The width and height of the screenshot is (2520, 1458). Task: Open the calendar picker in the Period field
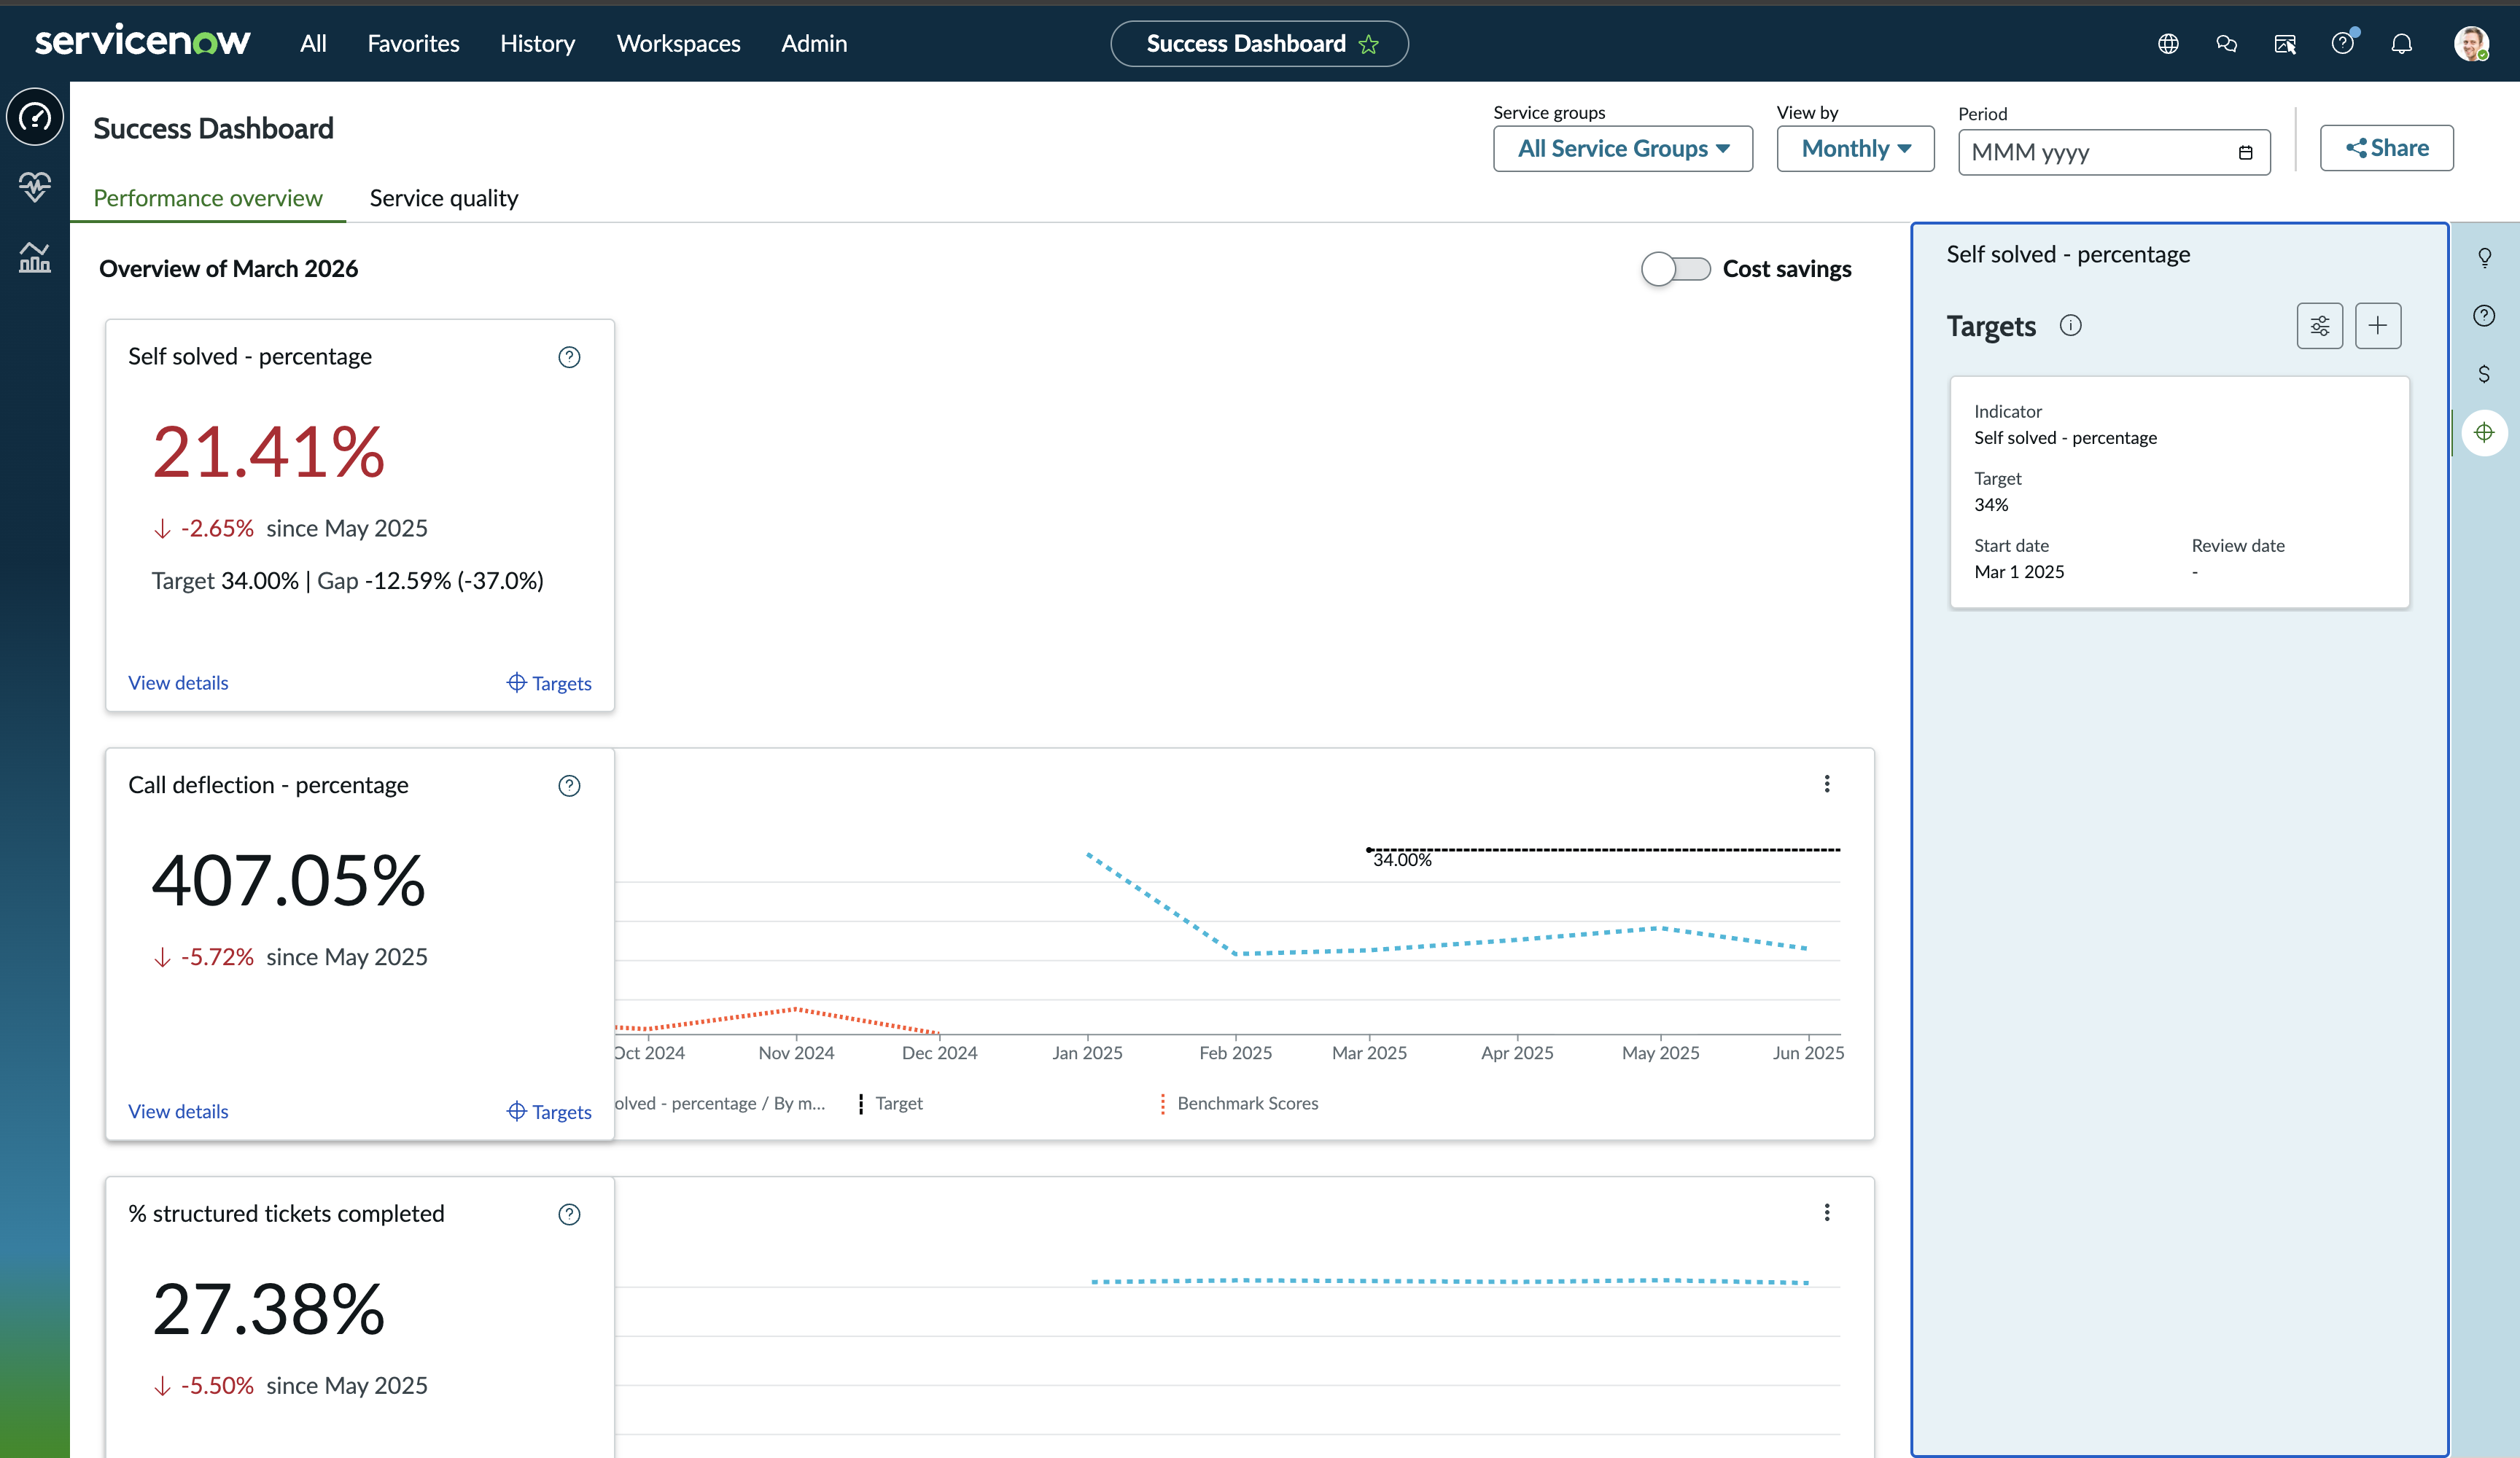click(x=2246, y=153)
